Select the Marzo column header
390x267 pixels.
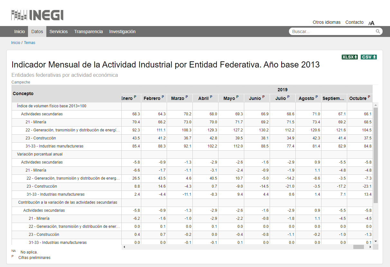pyautogui.click(x=180, y=98)
